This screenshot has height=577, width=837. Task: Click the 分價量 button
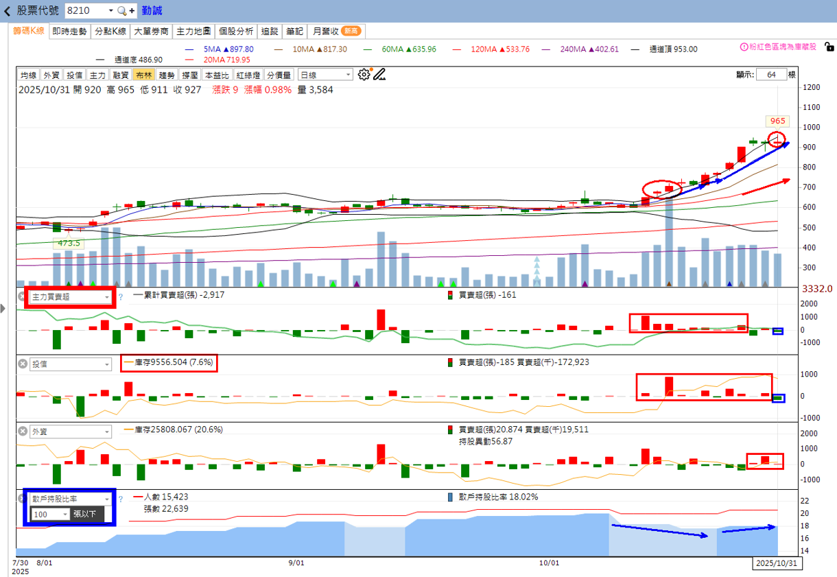279,75
